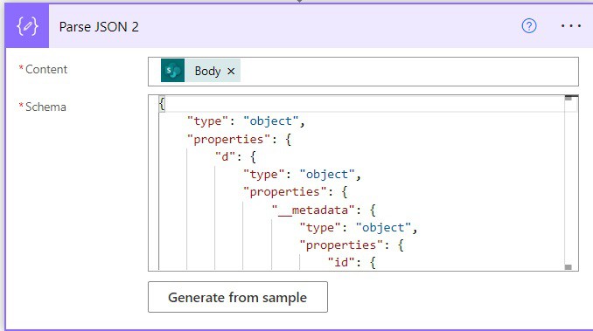
Task: Click inside the Content input field
Action: [363, 72]
